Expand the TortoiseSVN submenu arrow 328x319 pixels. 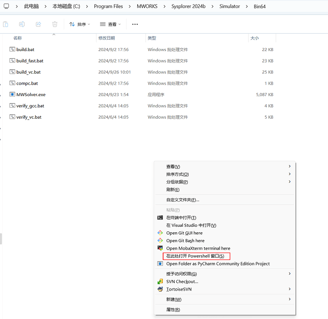(x=290, y=289)
